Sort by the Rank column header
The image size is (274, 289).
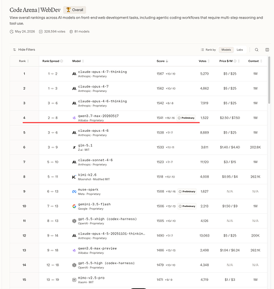(x=24, y=61)
